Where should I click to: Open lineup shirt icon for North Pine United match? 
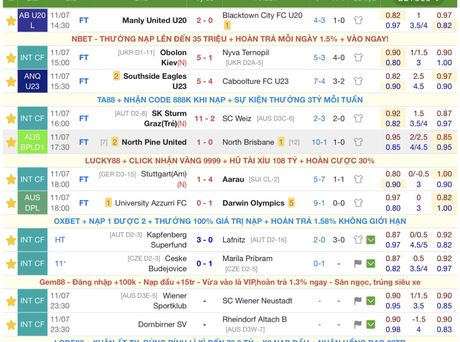click(x=358, y=142)
